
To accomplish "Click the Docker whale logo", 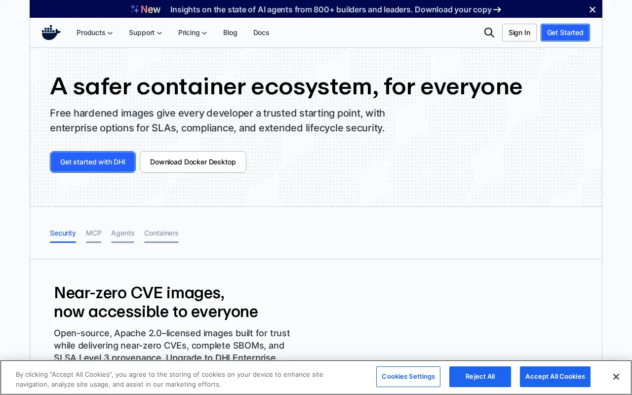I will tap(51, 33).
